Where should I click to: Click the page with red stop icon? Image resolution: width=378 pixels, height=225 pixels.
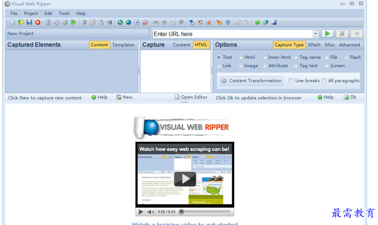pyautogui.click(x=209, y=22)
